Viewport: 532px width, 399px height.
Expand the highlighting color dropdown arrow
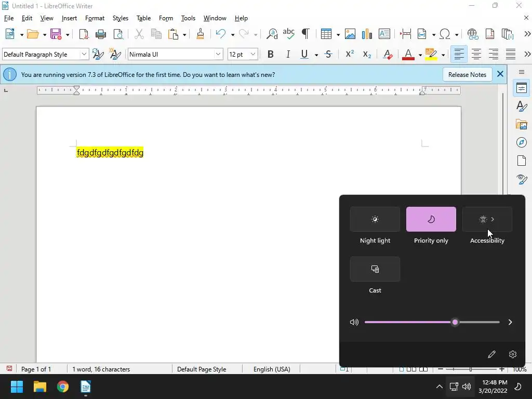pyautogui.click(x=443, y=55)
